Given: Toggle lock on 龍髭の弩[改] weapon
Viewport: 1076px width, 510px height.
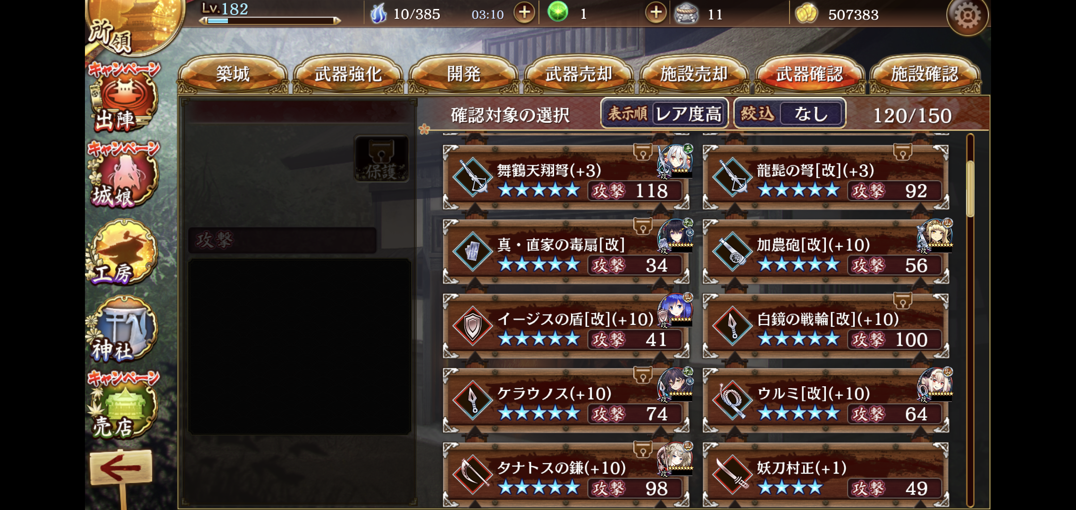Looking at the screenshot, I should (x=902, y=152).
